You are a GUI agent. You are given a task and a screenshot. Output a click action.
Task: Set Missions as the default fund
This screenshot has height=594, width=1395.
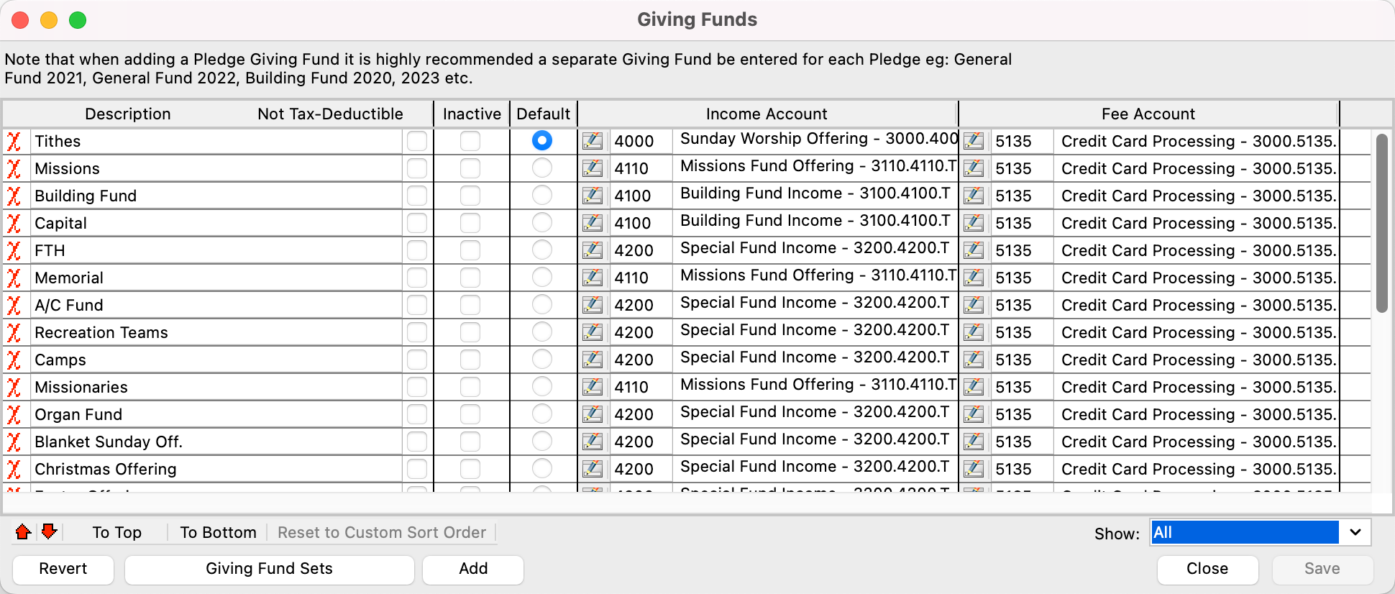click(542, 168)
